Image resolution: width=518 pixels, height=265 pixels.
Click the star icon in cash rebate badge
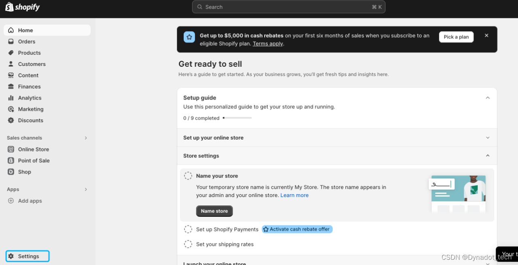(266, 229)
